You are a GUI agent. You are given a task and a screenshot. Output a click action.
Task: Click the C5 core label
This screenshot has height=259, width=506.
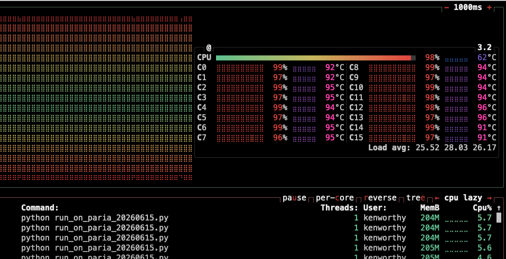point(202,118)
